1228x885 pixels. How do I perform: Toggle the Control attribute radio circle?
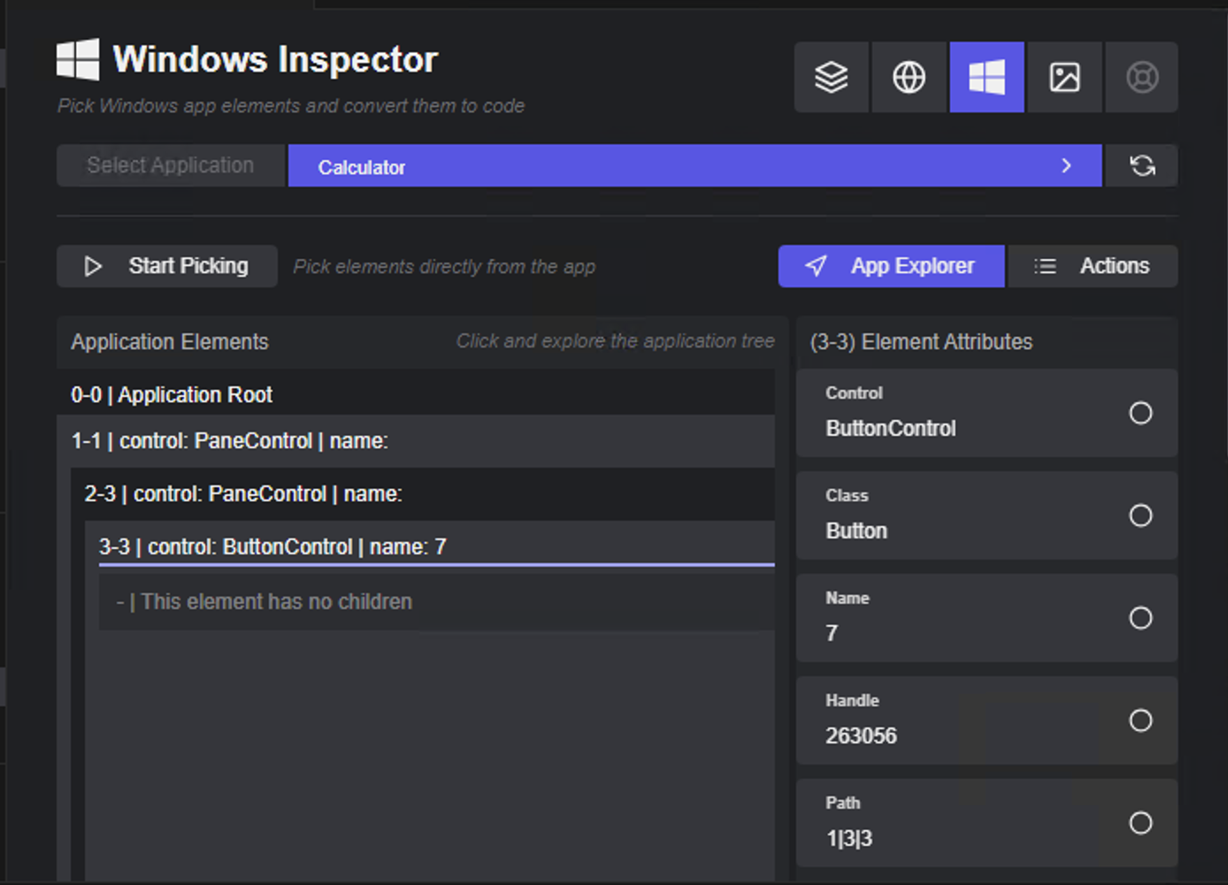pos(1140,413)
